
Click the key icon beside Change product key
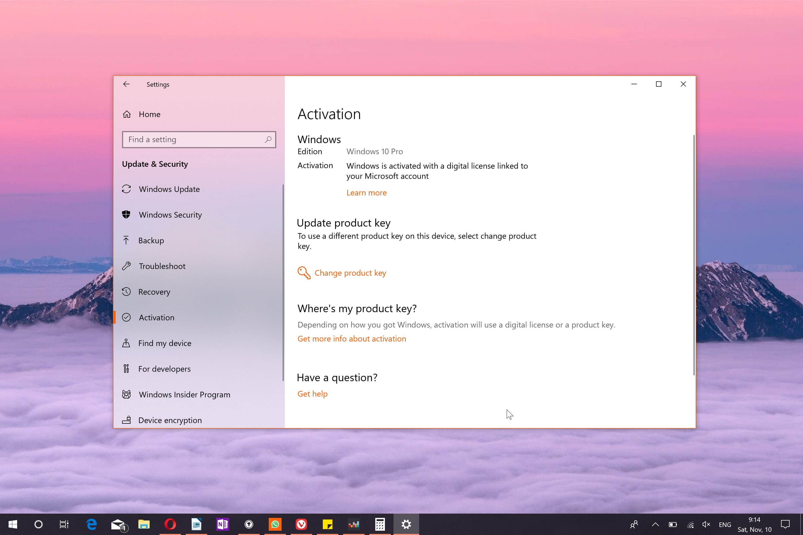[x=304, y=273]
